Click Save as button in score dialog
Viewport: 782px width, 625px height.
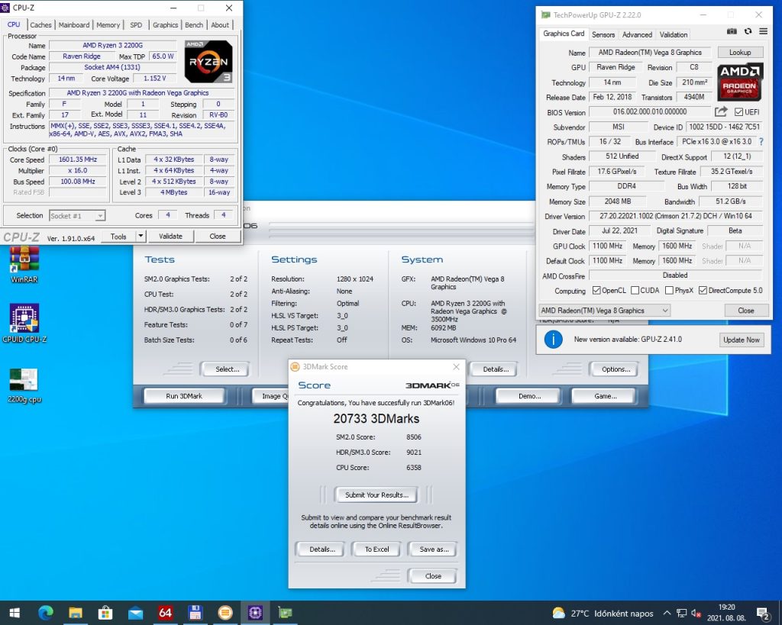pos(434,549)
